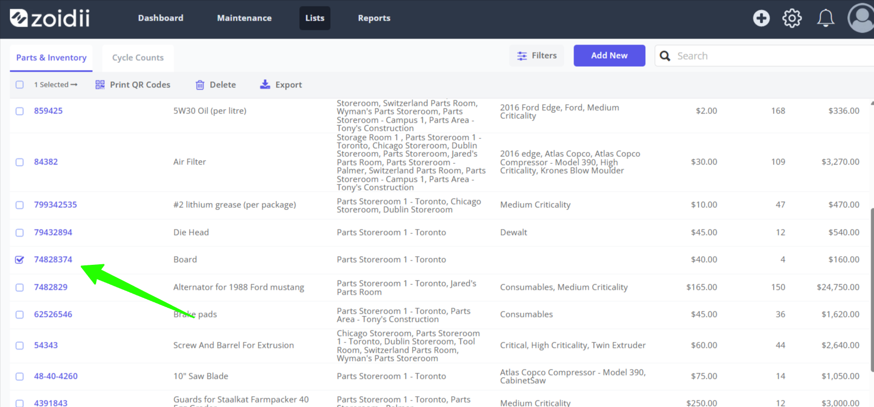Check the box for part 859425
This screenshot has width=874, height=407.
click(x=20, y=111)
